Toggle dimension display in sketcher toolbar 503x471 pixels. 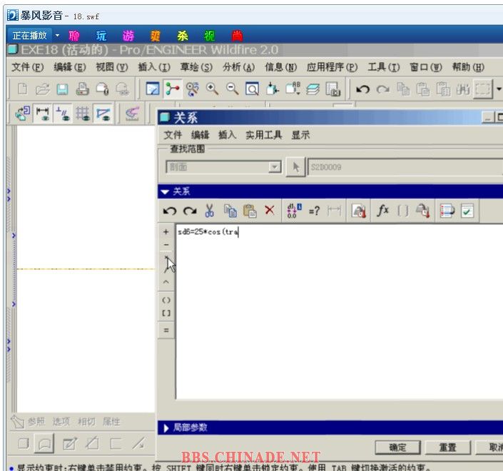coord(42,113)
